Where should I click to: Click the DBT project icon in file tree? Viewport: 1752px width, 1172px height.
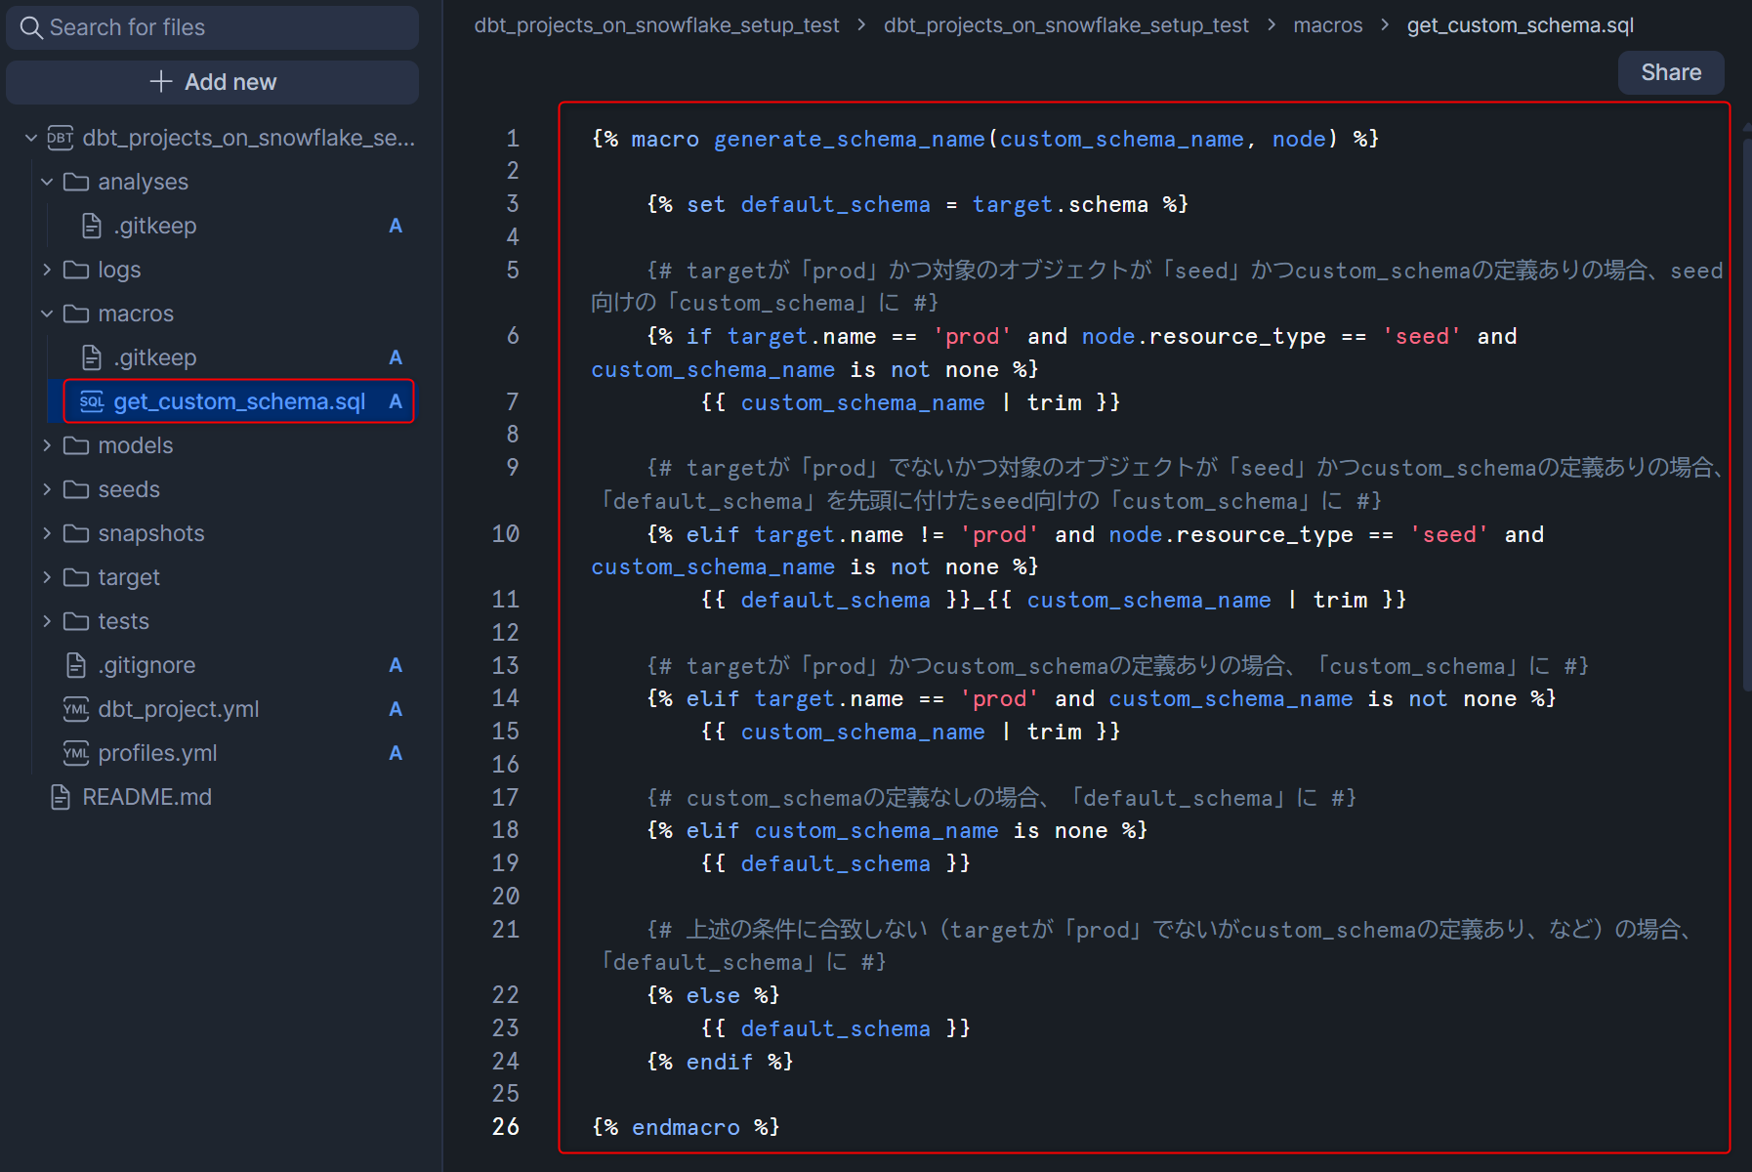tap(61, 138)
